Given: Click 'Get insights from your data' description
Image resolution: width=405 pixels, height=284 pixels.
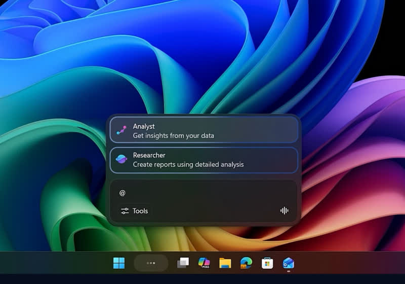Looking at the screenshot, I should click(x=173, y=136).
